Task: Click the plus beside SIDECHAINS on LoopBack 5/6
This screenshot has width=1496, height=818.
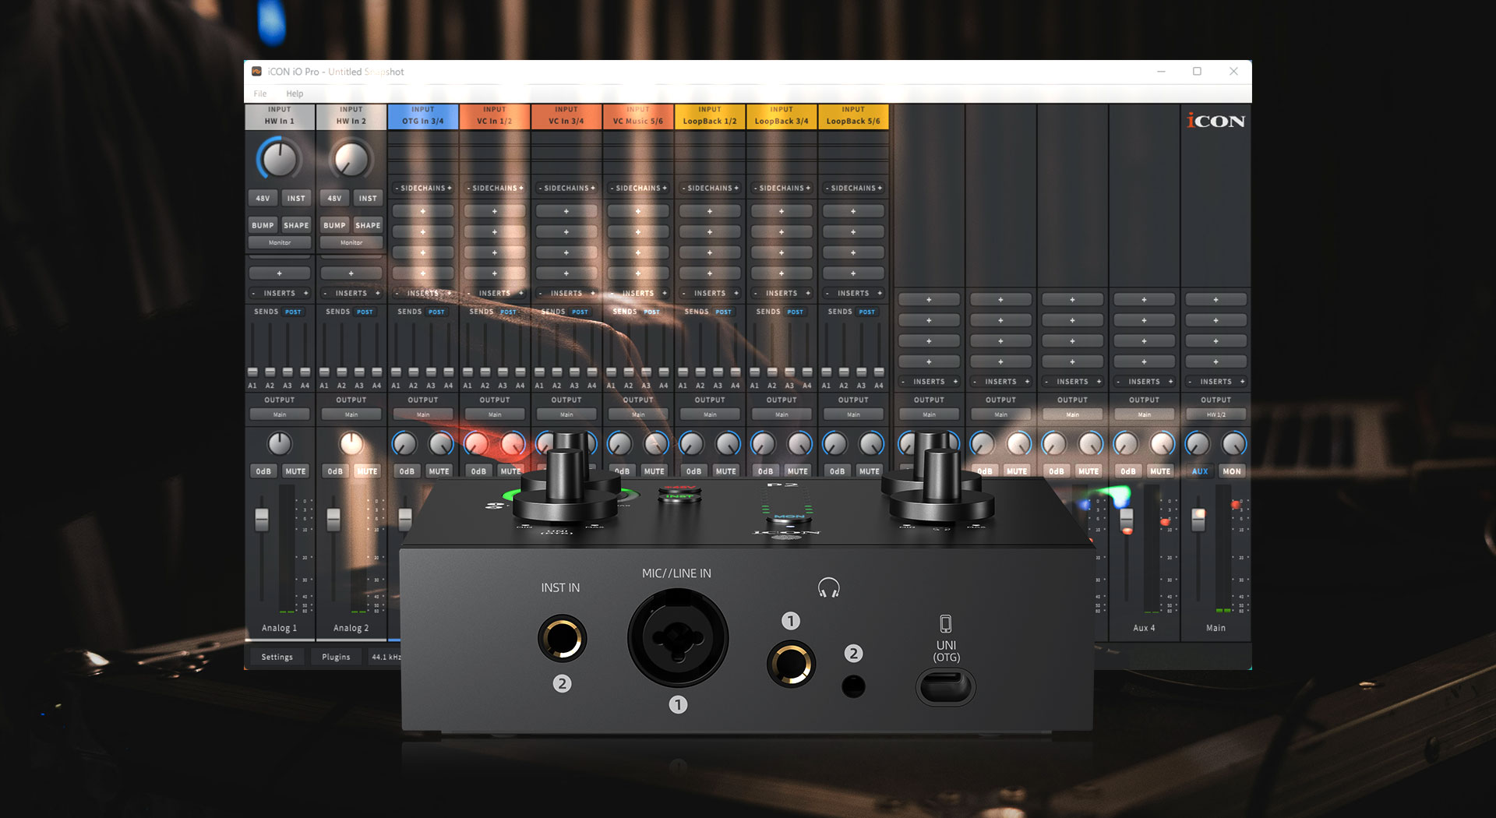Action: coord(880,188)
